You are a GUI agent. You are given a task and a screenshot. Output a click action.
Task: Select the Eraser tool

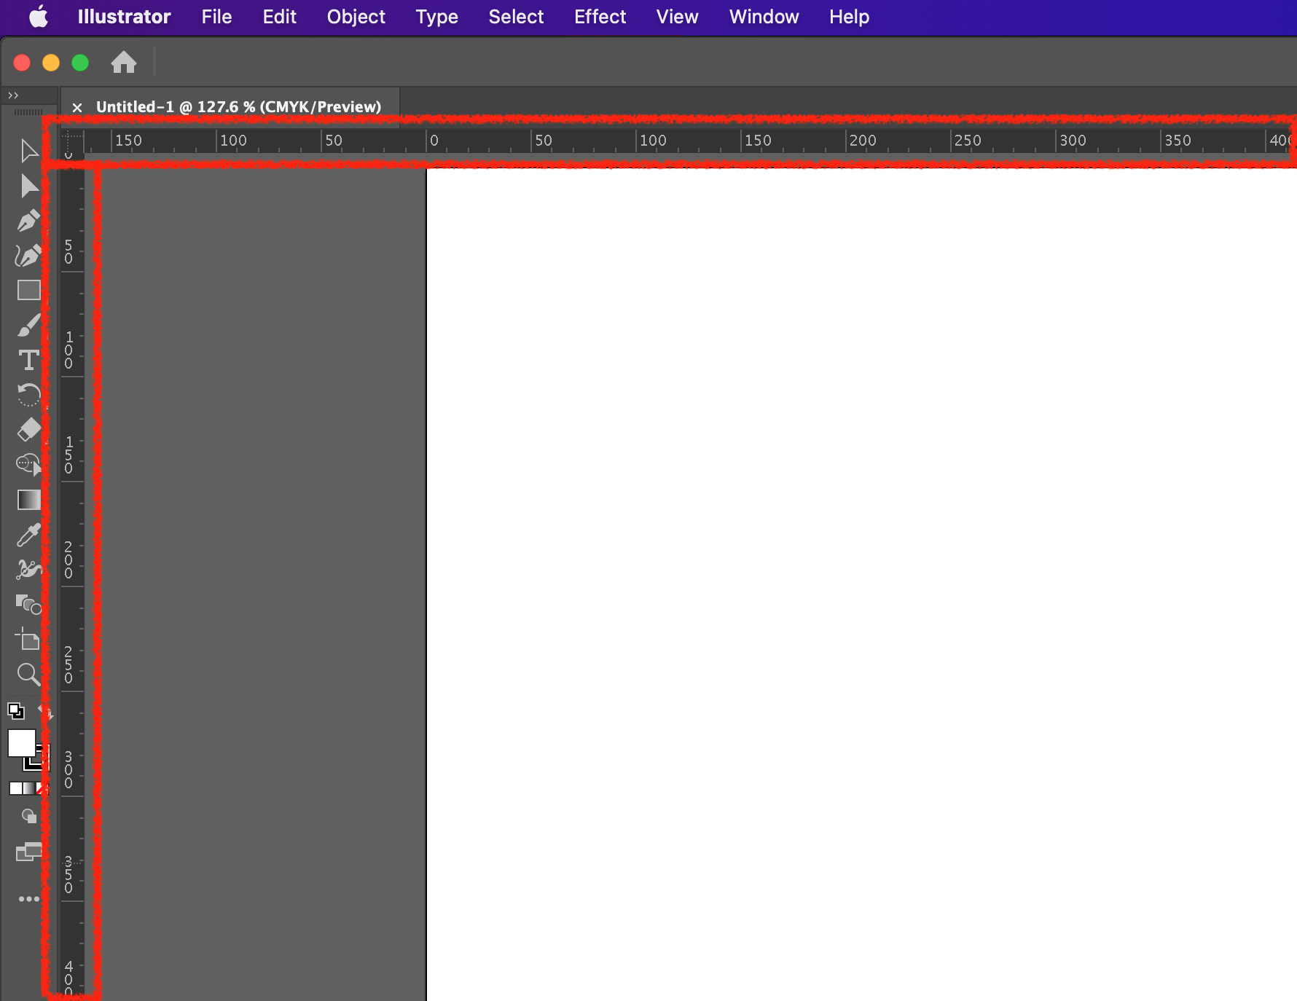pos(29,430)
